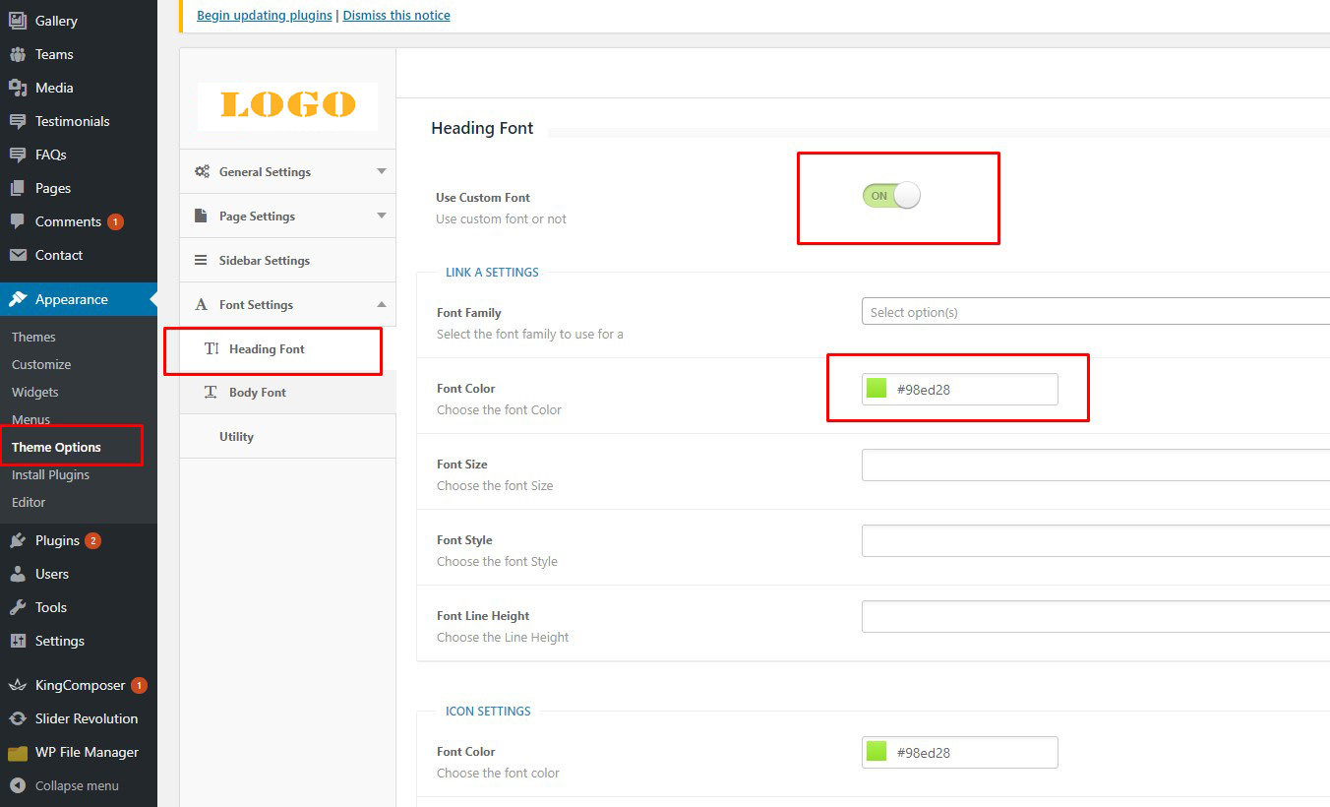Click the Font Size input field
Image resolution: width=1330 pixels, height=807 pixels.
point(1094,465)
